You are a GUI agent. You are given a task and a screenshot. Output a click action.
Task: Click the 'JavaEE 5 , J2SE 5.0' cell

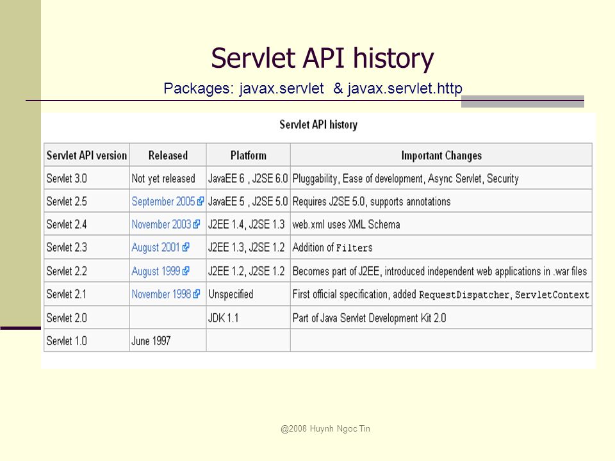tap(249, 202)
